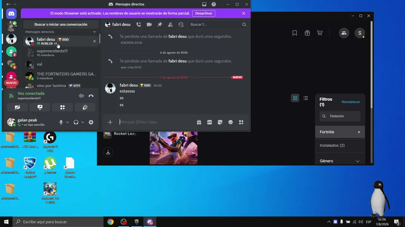Screen dimensions: 405x227
Task: Start a voice call with fabri desu
Action: (139, 24)
